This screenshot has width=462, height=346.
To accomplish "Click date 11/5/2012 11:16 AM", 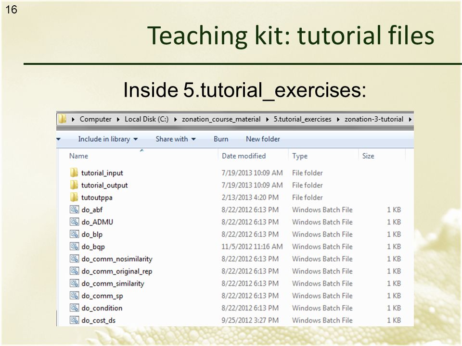I will coord(252,247).
